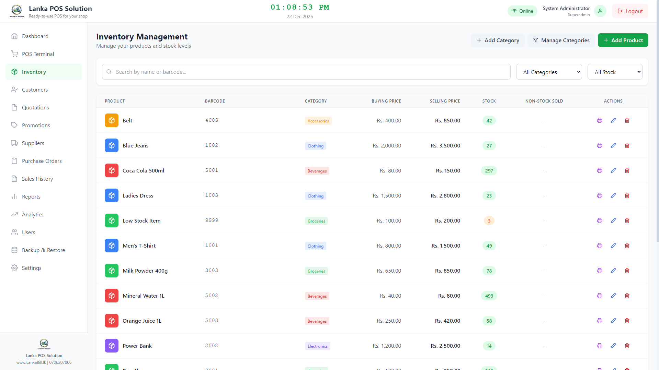Click the user profile avatar icon
The height and width of the screenshot is (370, 659).
click(600, 11)
